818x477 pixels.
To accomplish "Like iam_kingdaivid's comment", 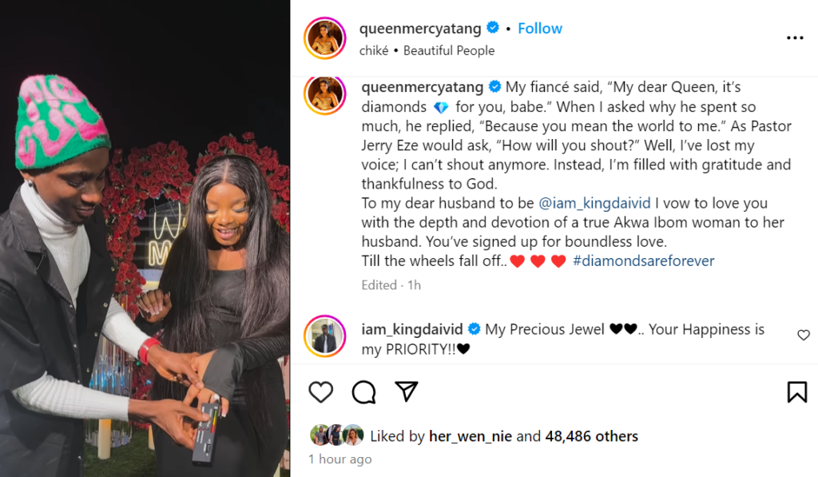I will (x=804, y=336).
